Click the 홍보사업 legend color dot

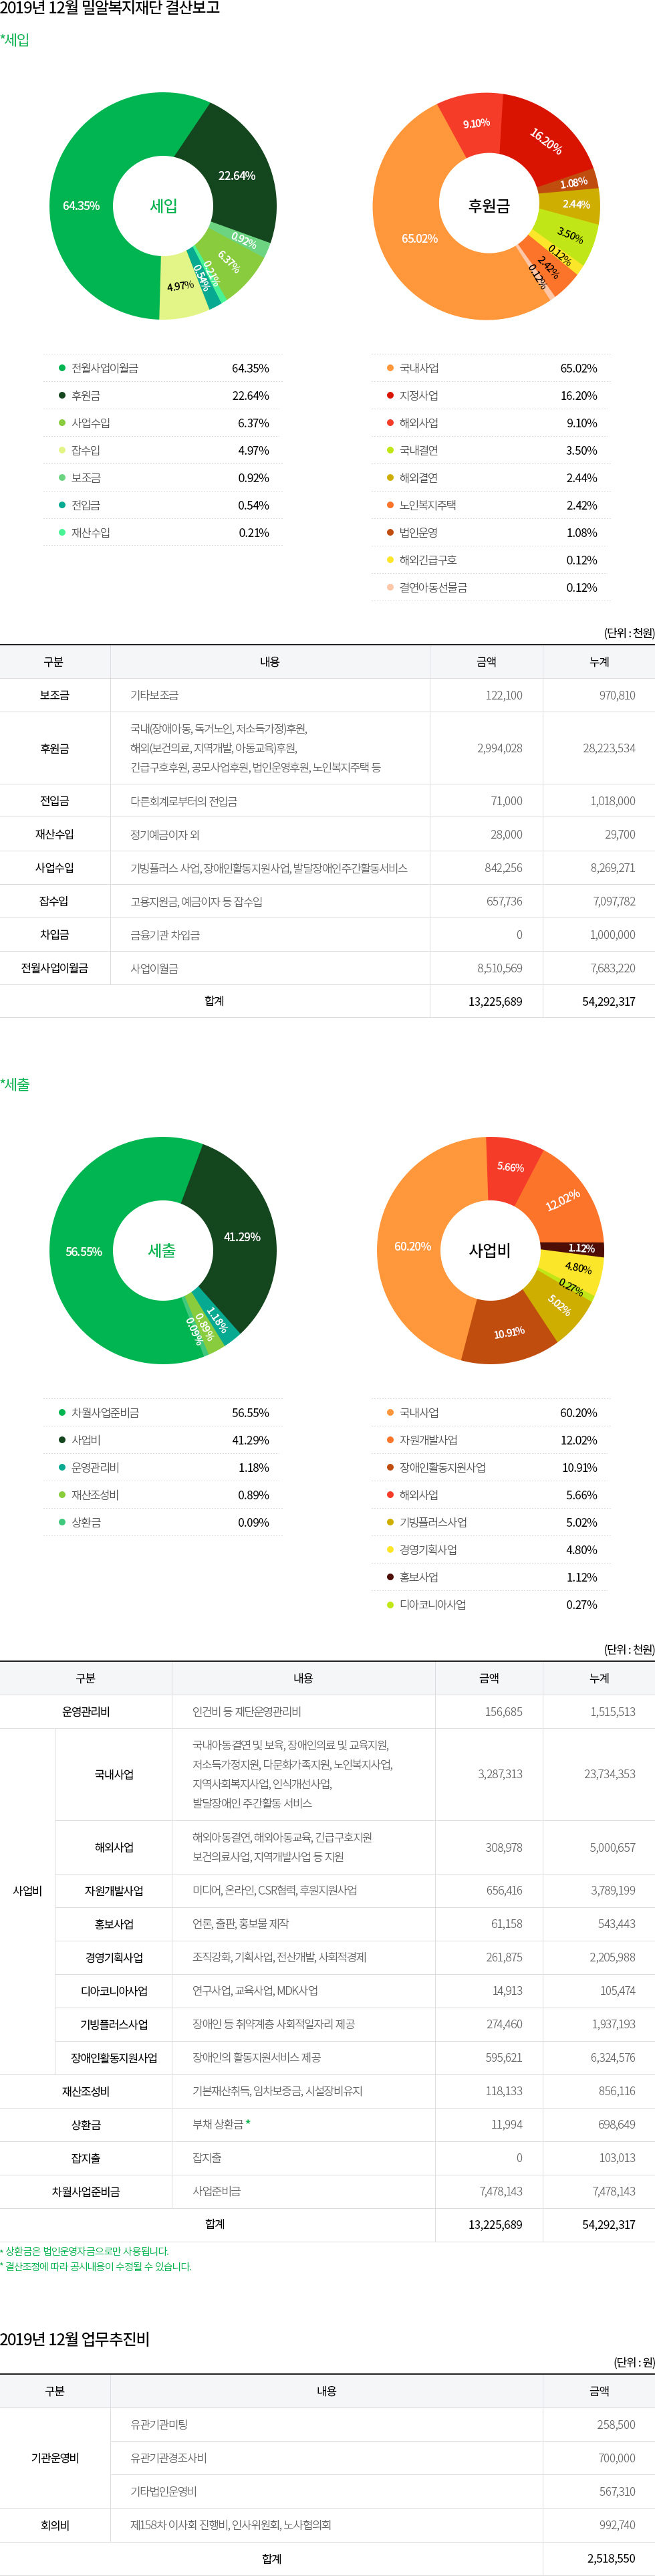click(390, 1577)
